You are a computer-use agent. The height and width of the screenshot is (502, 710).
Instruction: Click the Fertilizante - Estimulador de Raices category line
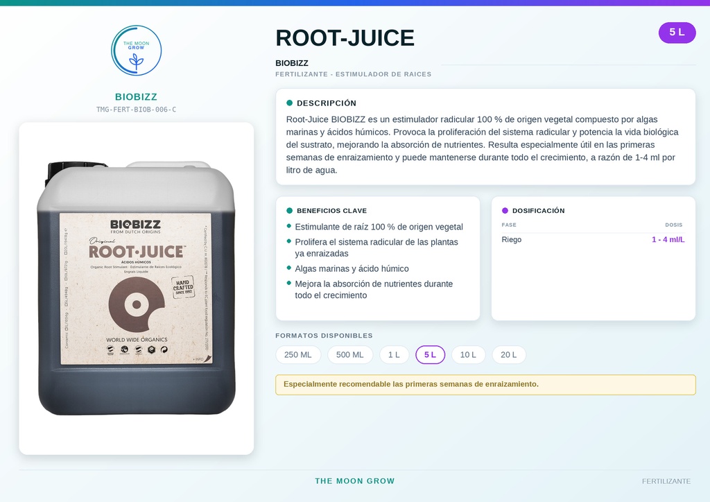tap(354, 74)
